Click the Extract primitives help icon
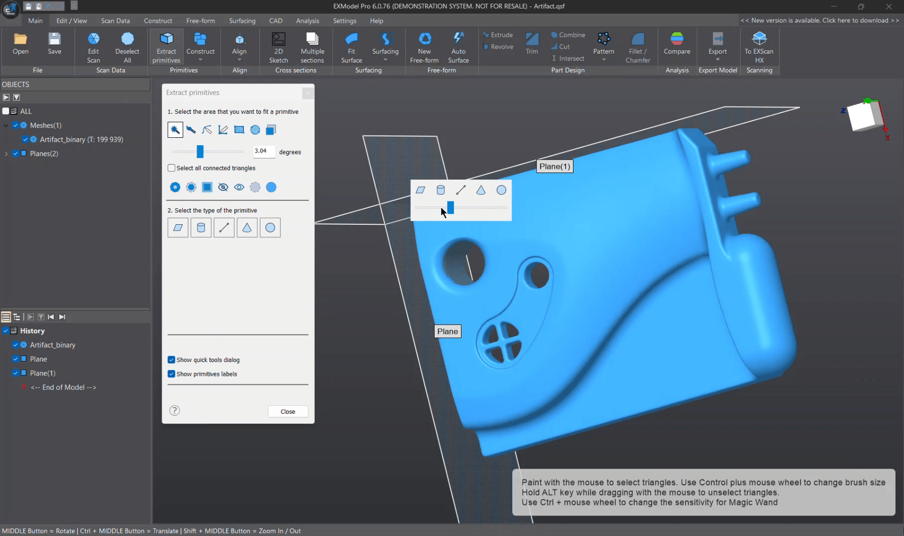The image size is (904, 536). (174, 411)
